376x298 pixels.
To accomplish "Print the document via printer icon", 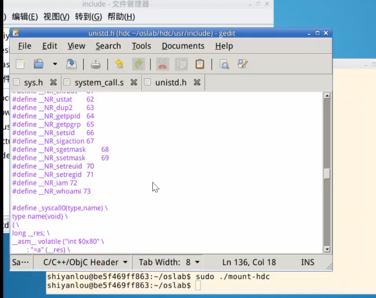I will [x=96, y=64].
